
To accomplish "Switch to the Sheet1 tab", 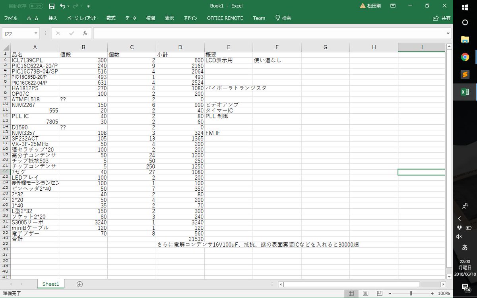I will click(50, 284).
